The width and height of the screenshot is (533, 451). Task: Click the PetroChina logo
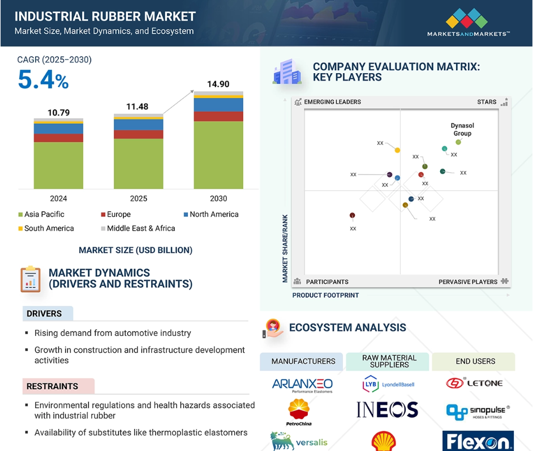[x=299, y=412]
